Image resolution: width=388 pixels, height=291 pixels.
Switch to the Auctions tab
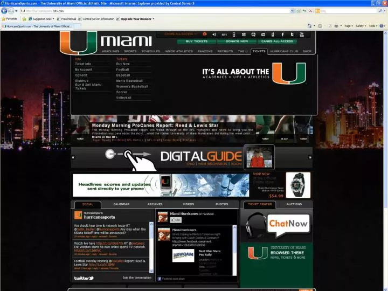pyautogui.click(x=294, y=204)
